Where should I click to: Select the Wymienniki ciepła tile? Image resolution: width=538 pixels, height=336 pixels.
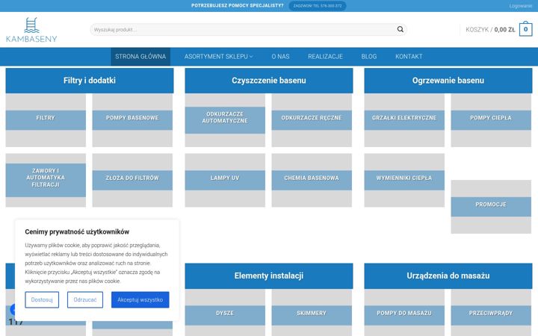404,180
